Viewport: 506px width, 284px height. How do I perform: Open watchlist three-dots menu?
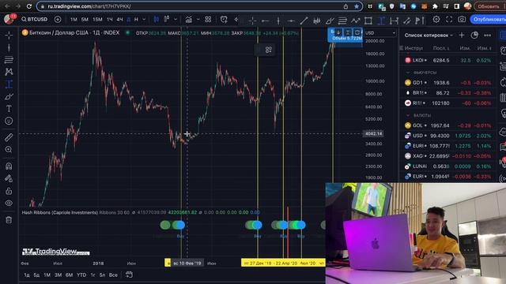487,35
